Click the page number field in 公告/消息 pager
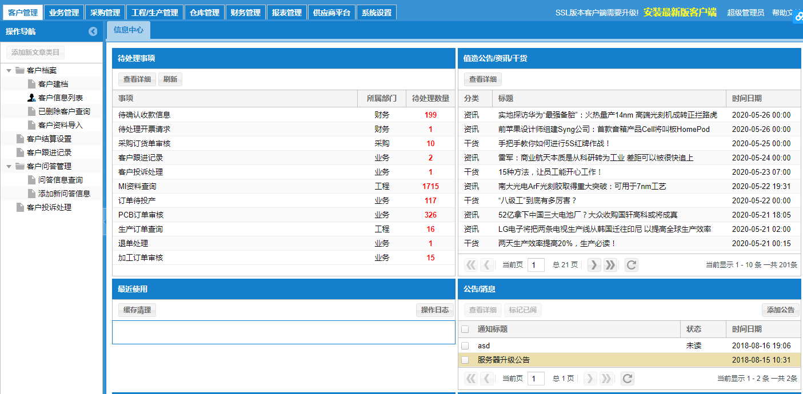Screen dimensions: 803x394 pyautogui.click(x=536, y=378)
